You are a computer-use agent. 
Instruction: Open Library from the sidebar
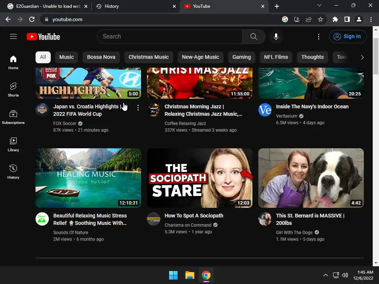tap(13, 145)
